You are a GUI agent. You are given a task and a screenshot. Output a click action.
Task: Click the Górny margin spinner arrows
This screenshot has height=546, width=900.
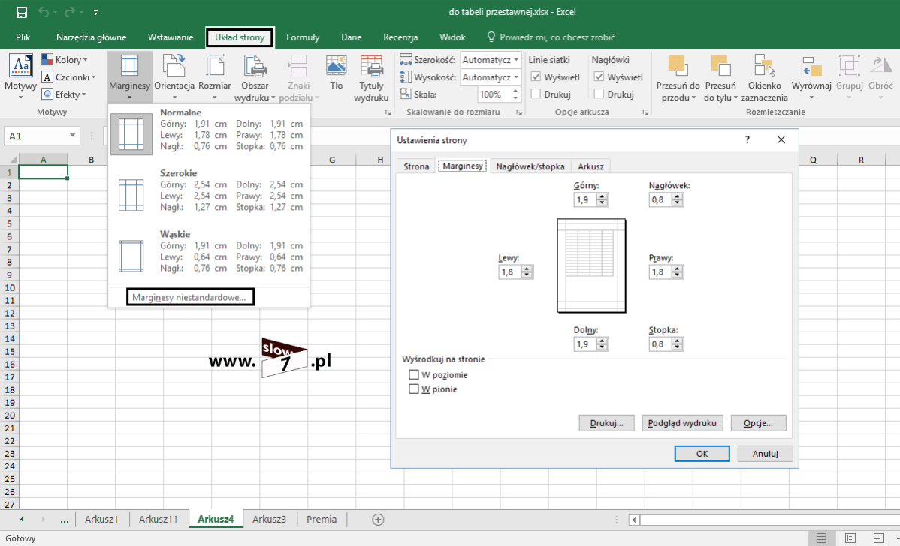[602, 199]
